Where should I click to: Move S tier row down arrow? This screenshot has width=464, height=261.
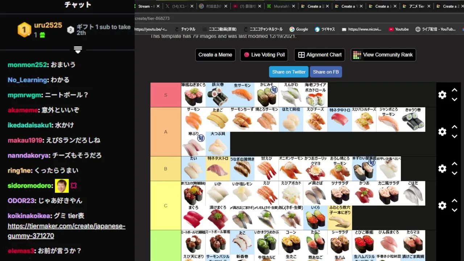455,100
